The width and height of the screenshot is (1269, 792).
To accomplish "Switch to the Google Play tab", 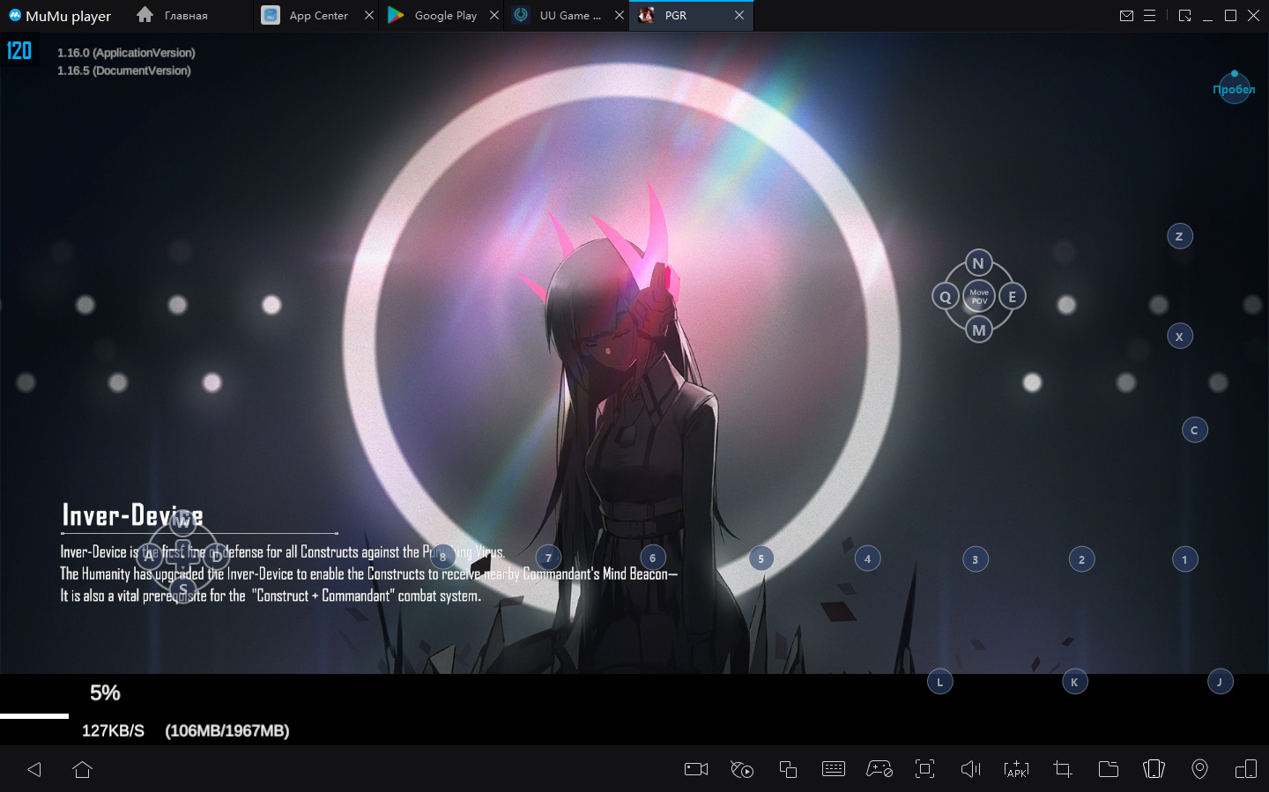I will (x=445, y=16).
